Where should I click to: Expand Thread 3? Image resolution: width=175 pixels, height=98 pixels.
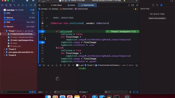(4, 49)
